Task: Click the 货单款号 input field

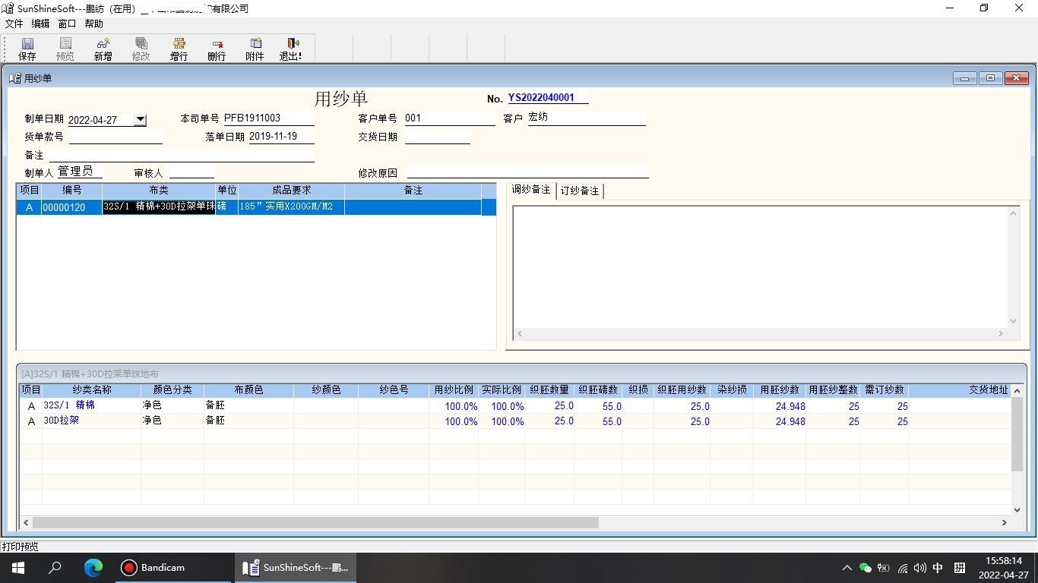Action: point(116,137)
